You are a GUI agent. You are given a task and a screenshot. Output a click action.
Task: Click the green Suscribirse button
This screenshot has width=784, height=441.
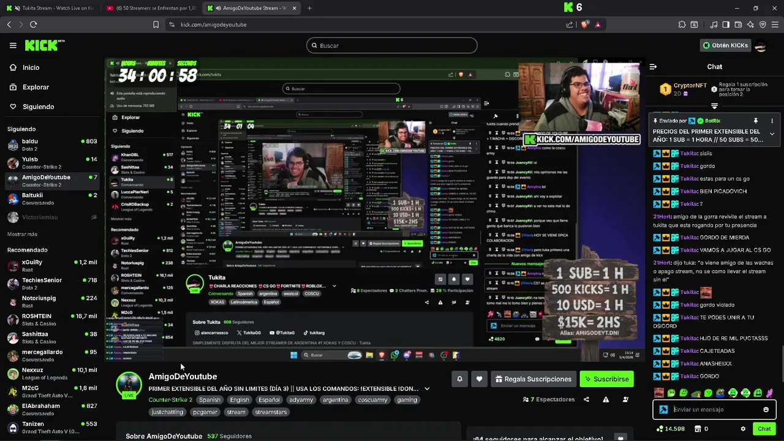click(606, 379)
